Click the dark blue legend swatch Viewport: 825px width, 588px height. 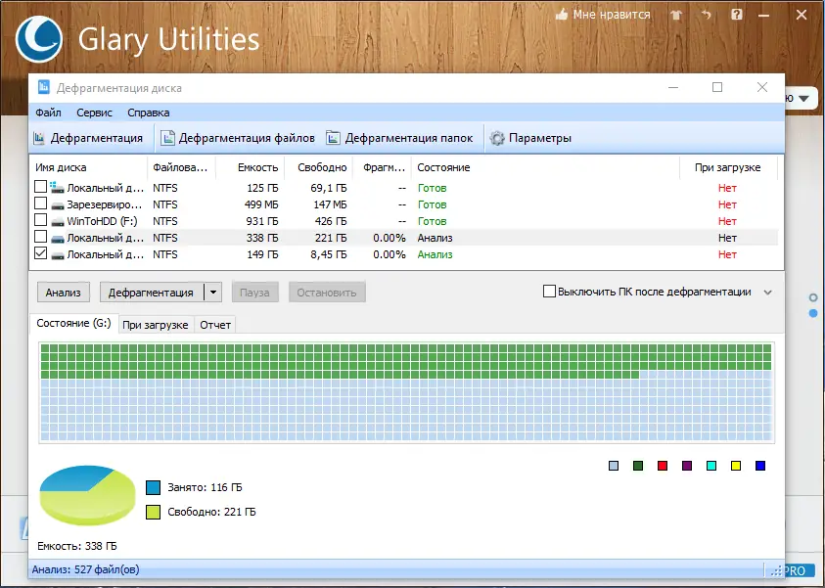click(760, 466)
